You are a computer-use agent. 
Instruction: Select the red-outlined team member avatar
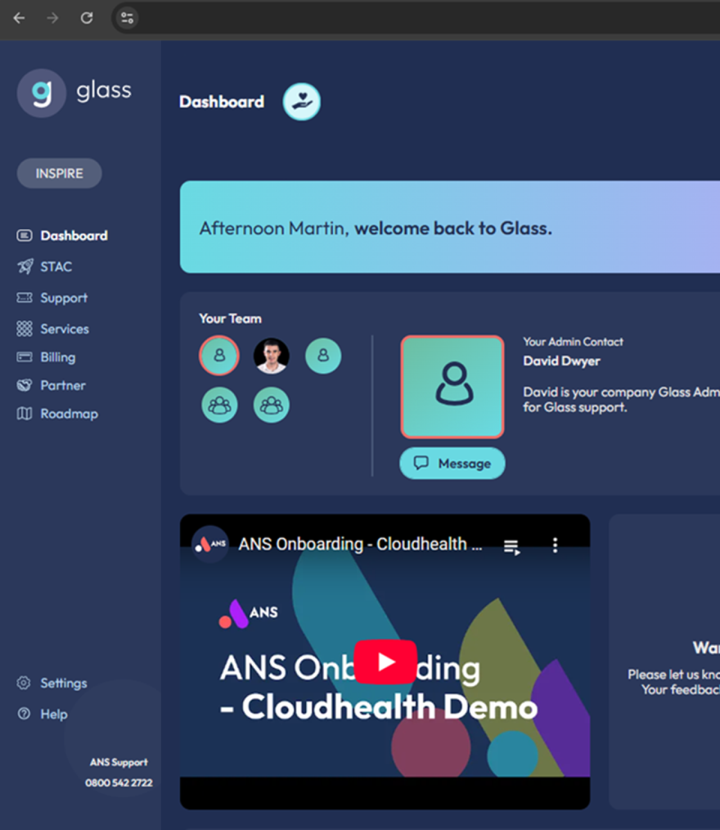[219, 355]
